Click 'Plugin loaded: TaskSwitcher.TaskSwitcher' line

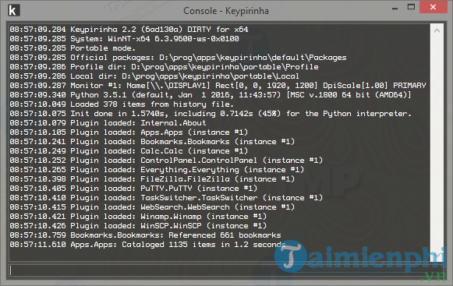tap(166, 198)
